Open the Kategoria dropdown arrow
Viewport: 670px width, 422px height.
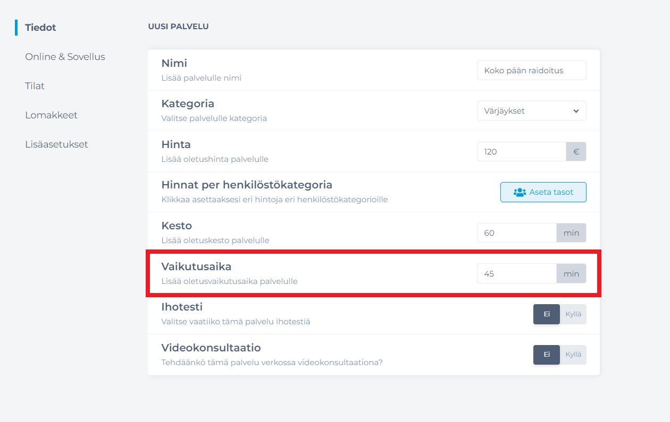(576, 111)
